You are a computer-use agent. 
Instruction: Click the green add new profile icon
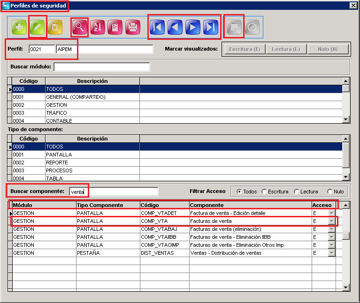(19, 27)
